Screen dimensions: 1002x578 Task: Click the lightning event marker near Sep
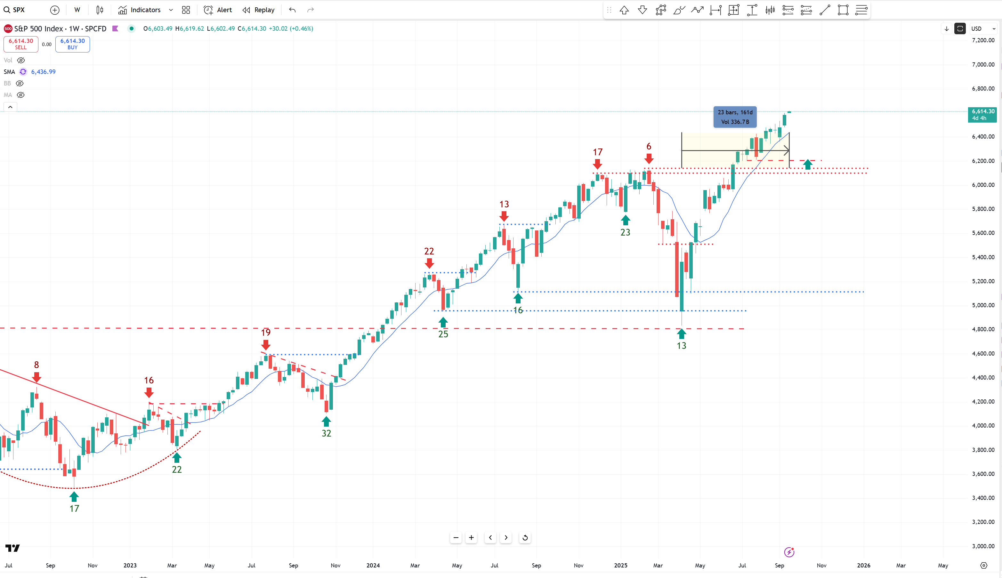tap(789, 552)
